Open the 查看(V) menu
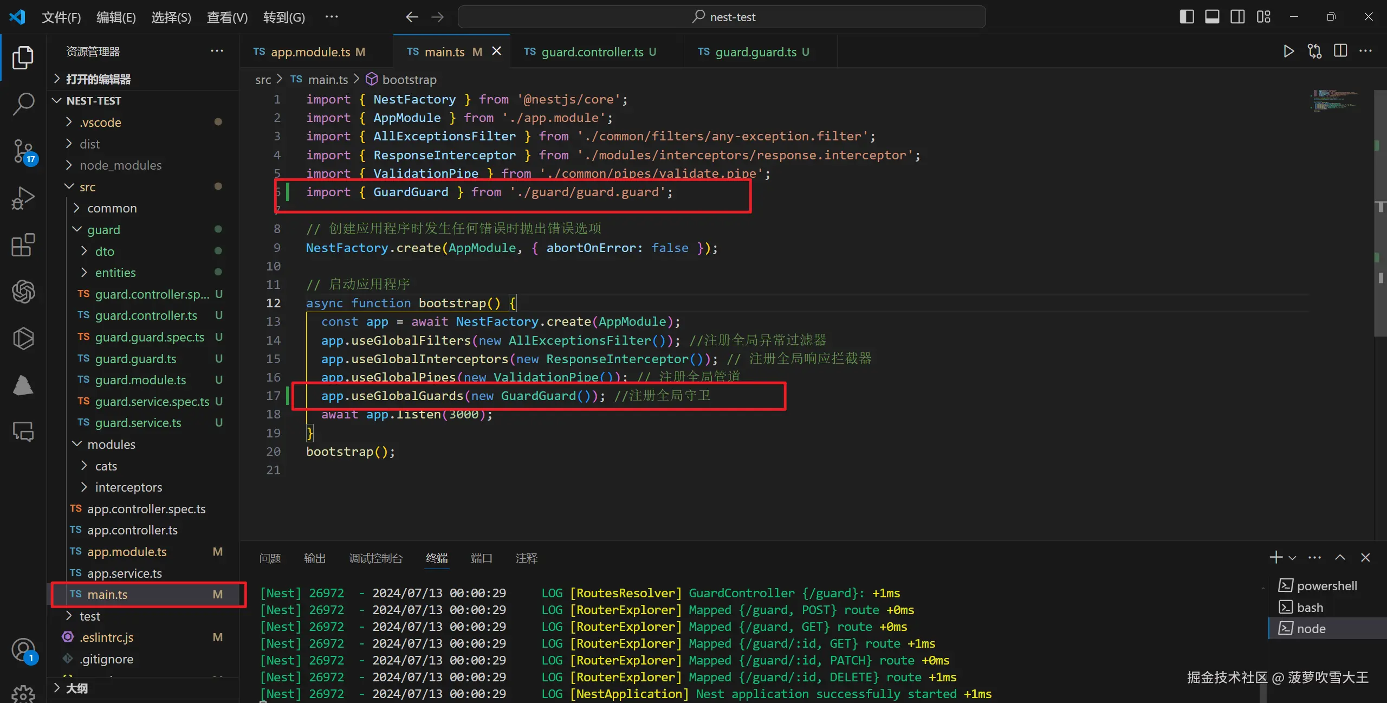The height and width of the screenshot is (703, 1387). pyautogui.click(x=227, y=17)
